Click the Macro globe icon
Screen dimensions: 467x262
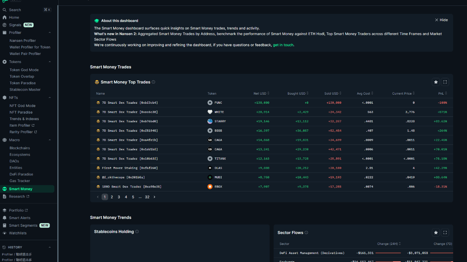tap(4, 140)
